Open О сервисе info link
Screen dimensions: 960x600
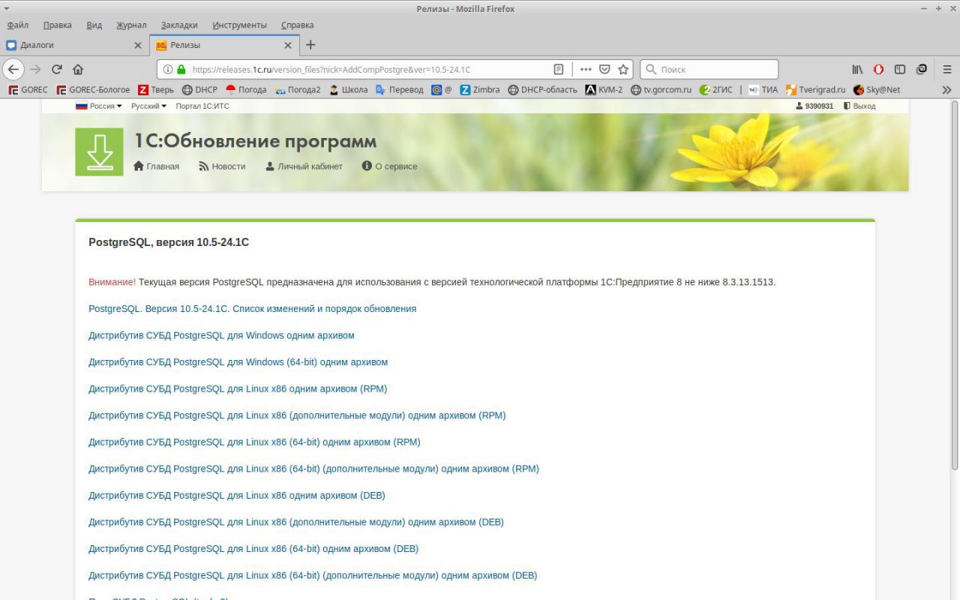389,166
